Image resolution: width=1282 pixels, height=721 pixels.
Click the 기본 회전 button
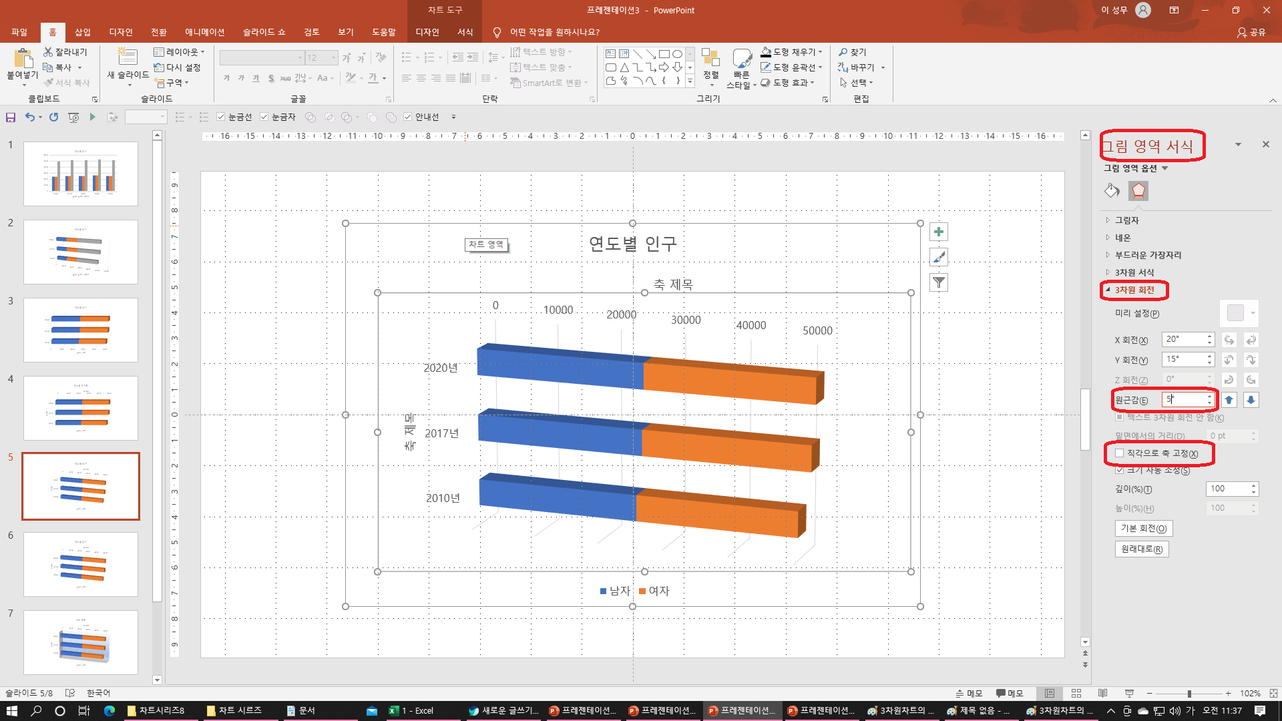[1143, 529]
